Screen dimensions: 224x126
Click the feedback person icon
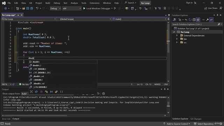pos(221,8)
